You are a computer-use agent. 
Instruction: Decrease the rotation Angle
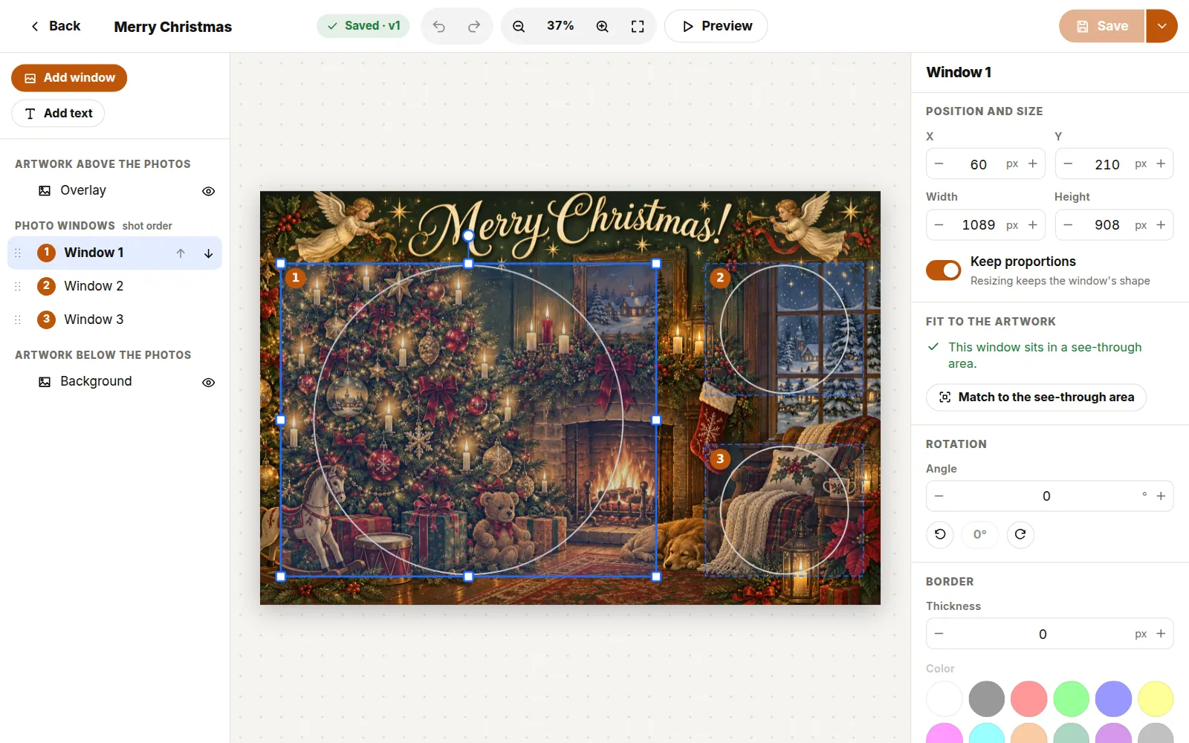coord(939,496)
